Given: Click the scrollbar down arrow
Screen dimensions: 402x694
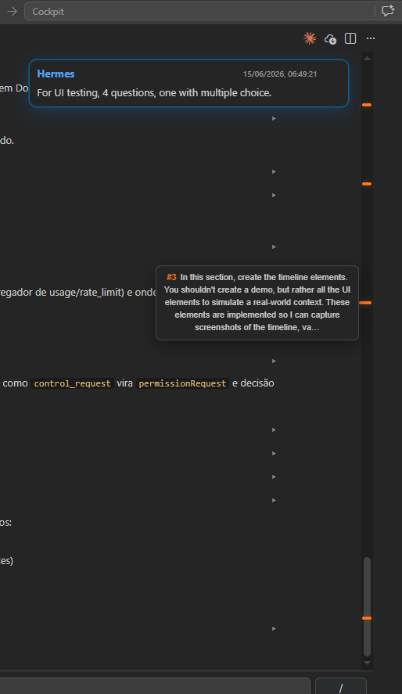Looking at the screenshot, I should click(x=367, y=663).
